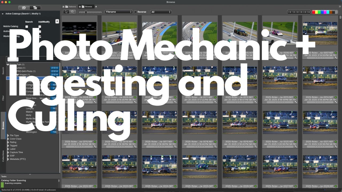Click the Images (1) tree node
Viewport: 342px width, 192px height.
pyautogui.click(x=25, y=75)
